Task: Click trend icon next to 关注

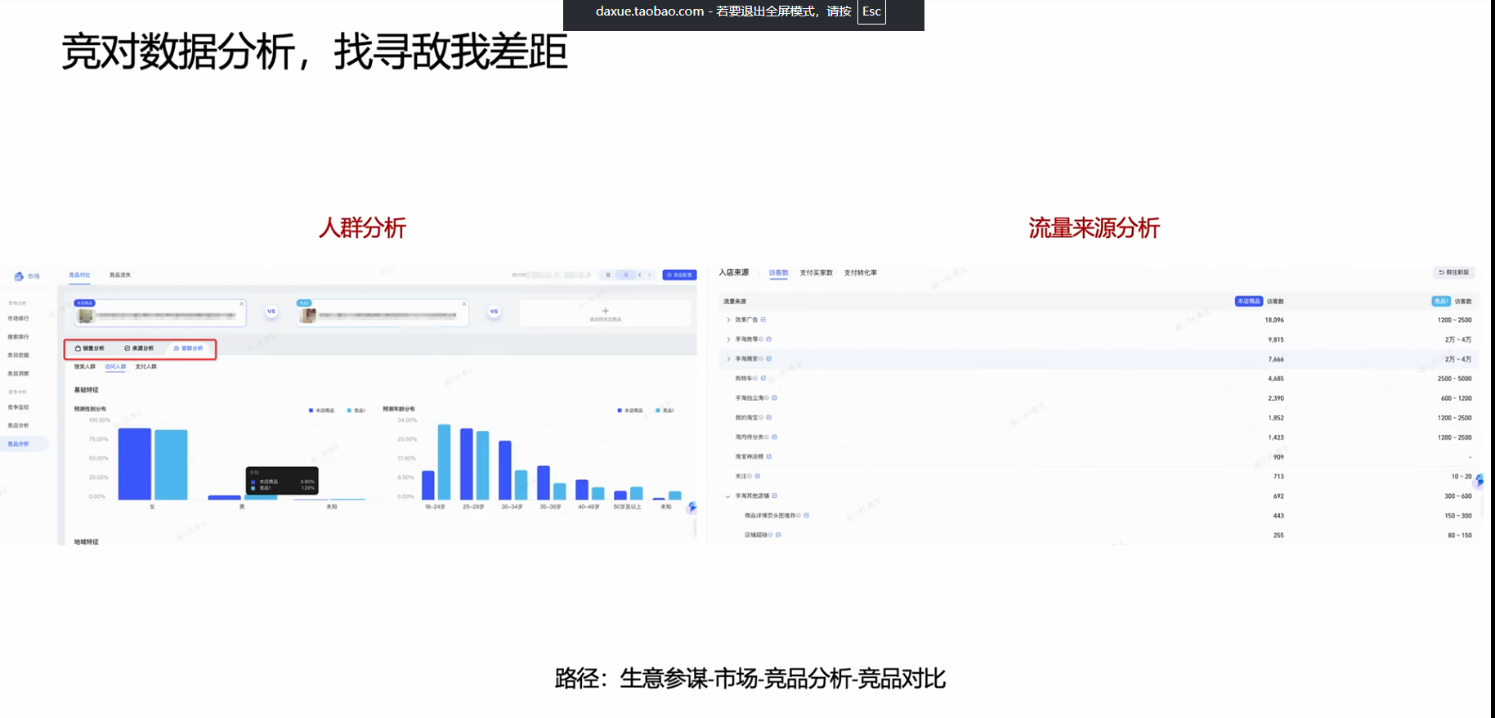Action: 758,477
